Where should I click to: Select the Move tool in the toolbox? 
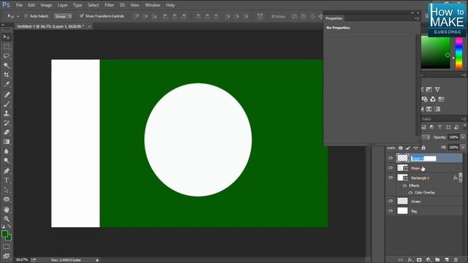coord(7,37)
